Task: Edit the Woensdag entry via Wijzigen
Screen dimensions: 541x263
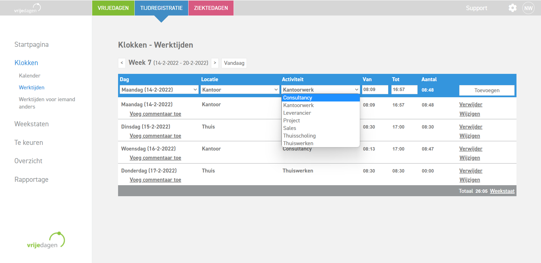Action: [469, 158]
